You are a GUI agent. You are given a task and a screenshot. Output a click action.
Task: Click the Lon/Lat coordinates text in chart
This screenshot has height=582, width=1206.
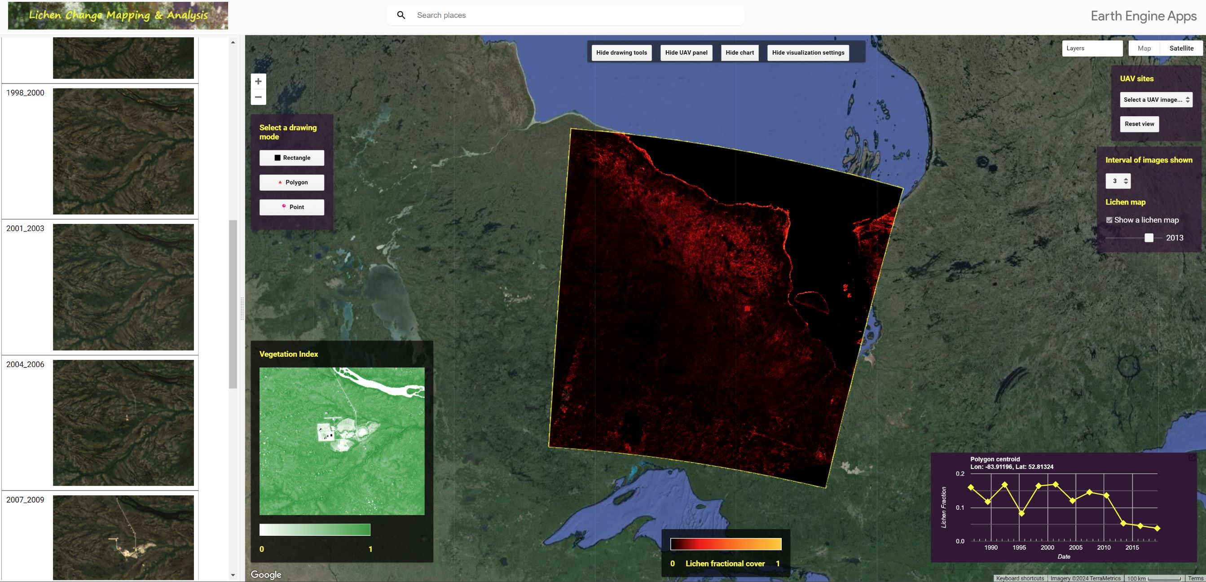(1012, 466)
